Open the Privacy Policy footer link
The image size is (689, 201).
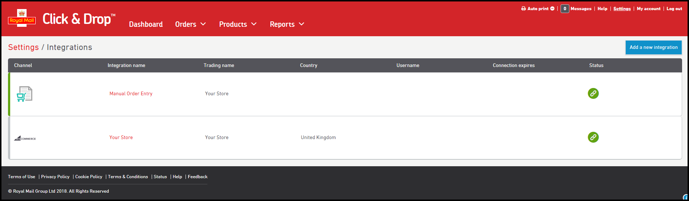click(x=55, y=177)
